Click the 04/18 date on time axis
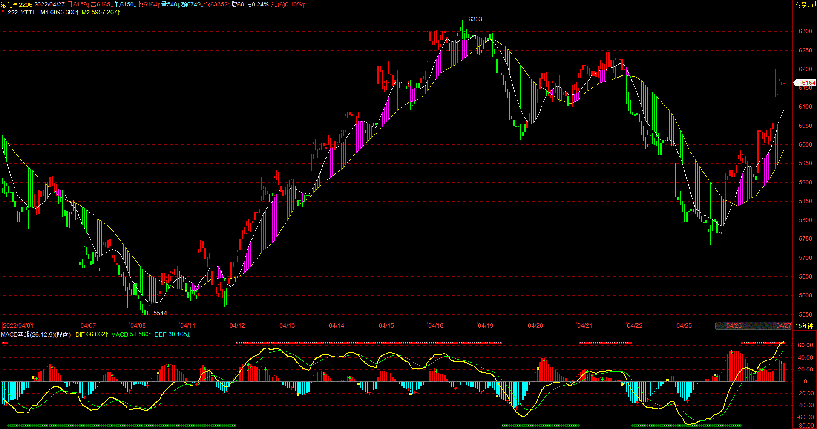This screenshot has height=429, width=817. [436, 325]
